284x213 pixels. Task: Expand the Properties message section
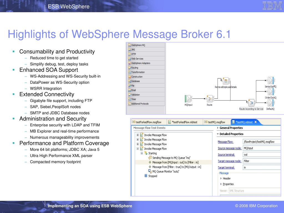coord(221,184)
